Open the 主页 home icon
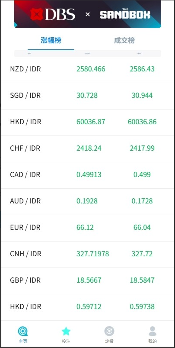Screen dimensions: 175x348 point(23,331)
